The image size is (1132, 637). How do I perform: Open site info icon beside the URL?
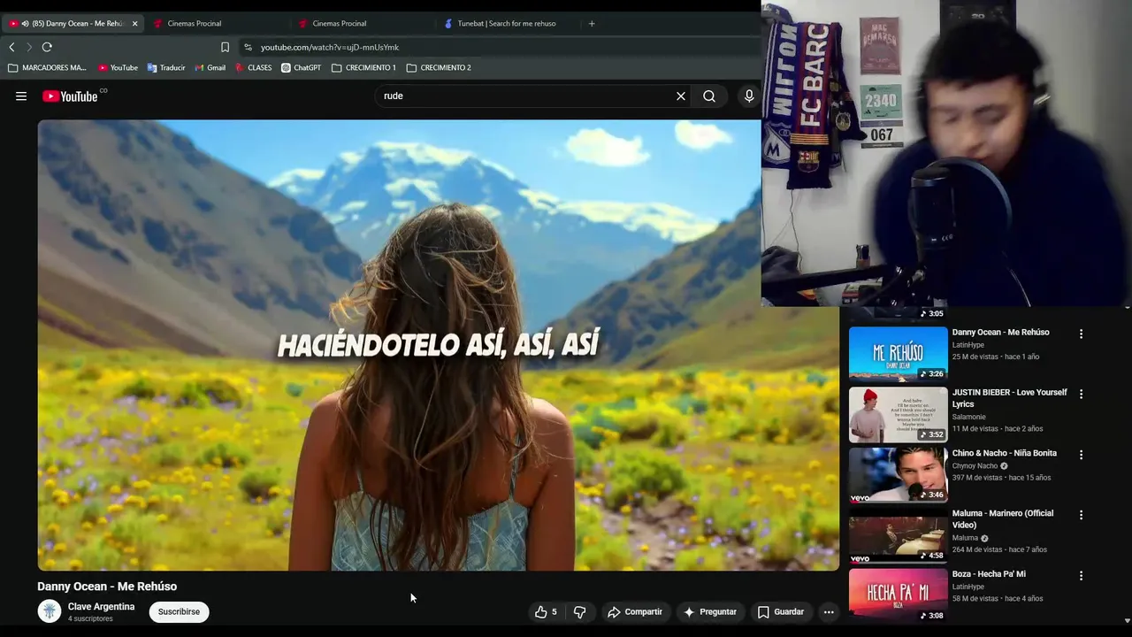[x=248, y=47]
